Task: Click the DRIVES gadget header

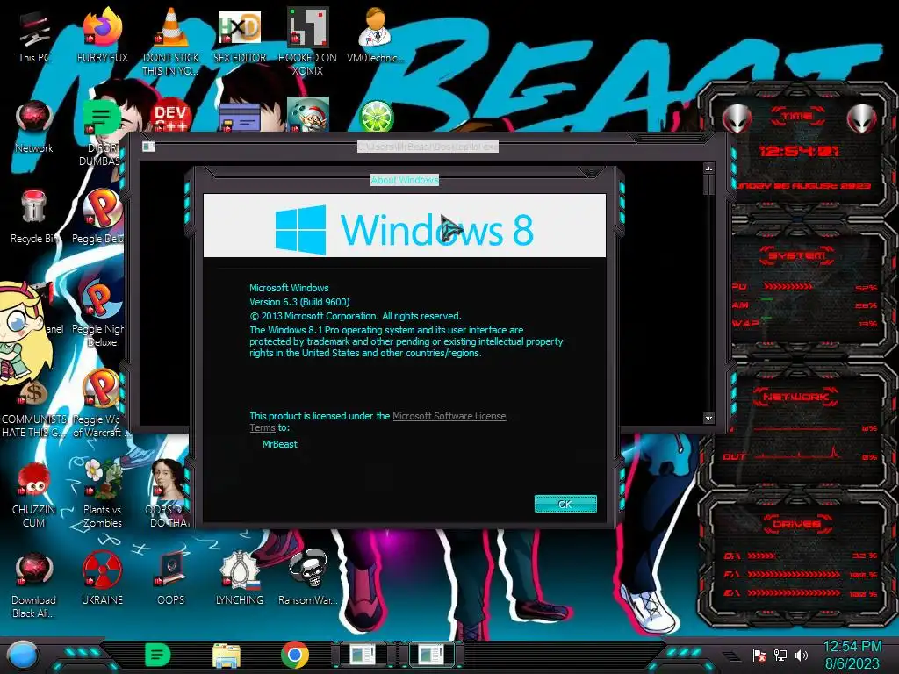Action: [x=796, y=524]
